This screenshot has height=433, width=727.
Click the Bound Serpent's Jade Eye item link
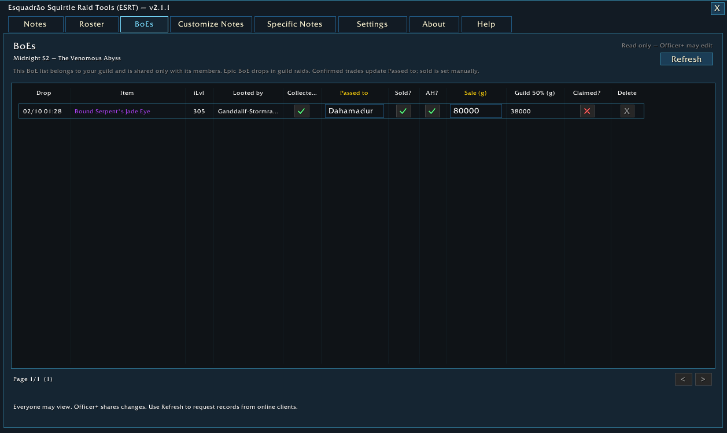pyautogui.click(x=112, y=112)
